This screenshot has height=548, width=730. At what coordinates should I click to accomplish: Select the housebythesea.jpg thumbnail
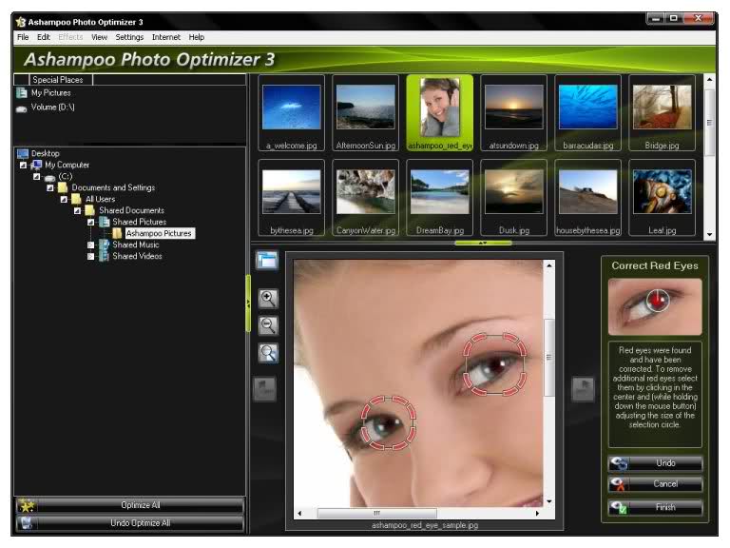[588, 198]
